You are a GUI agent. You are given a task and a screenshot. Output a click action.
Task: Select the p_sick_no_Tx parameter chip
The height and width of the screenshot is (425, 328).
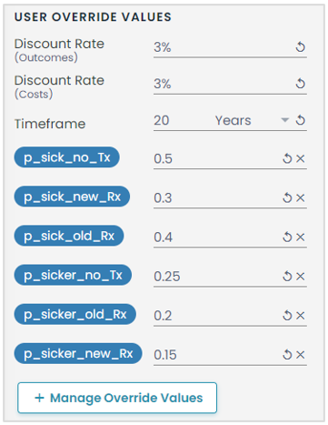point(67,157)
